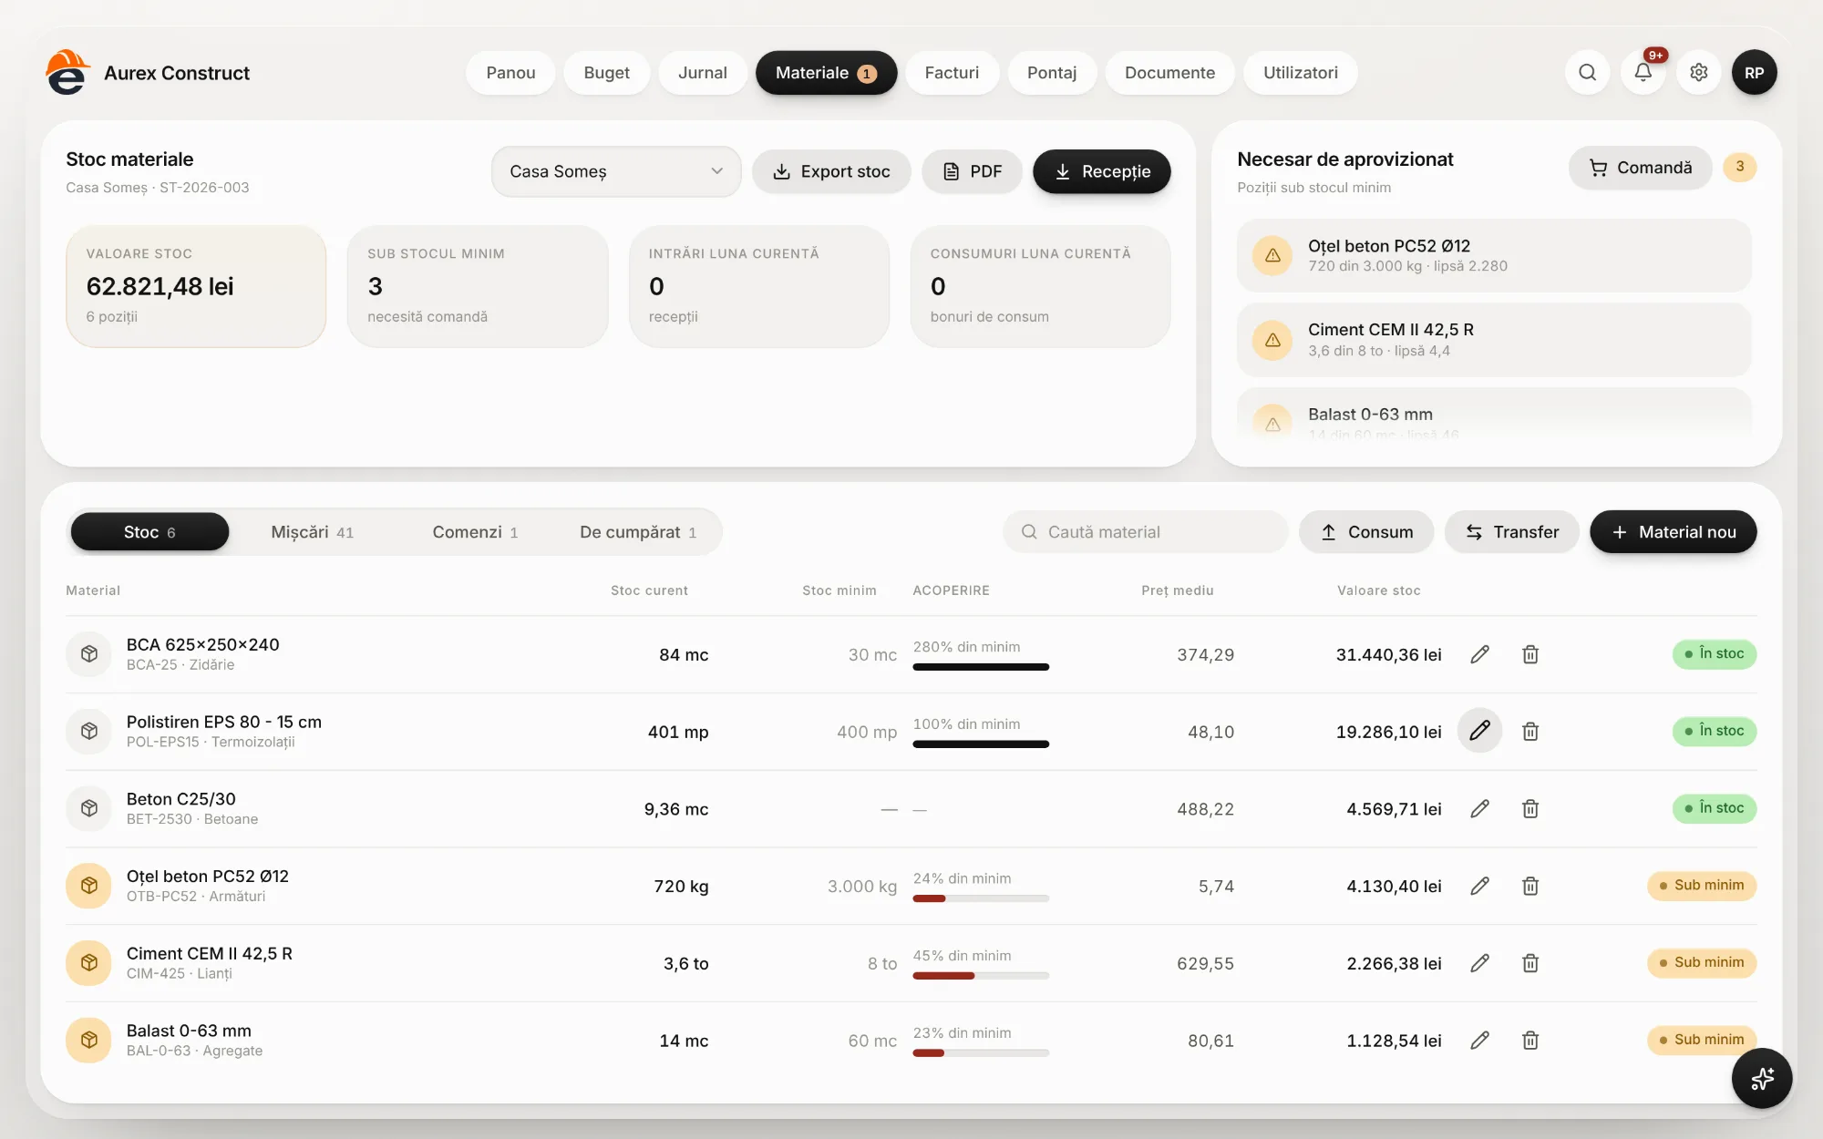
Task: Switch to the Mișcări tab
Action: click(312, 532)
